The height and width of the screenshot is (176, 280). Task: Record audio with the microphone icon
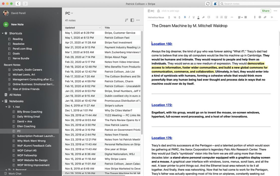(x=255, y=17)
